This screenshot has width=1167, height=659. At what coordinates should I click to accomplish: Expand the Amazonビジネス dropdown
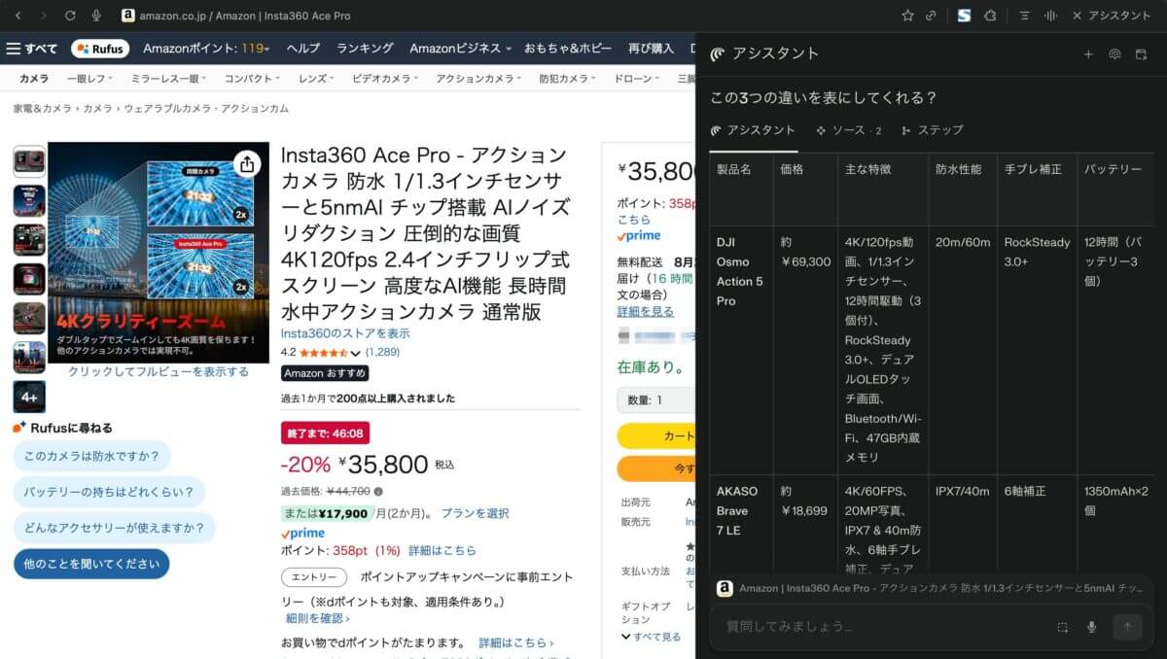pyautogui.click(x=462, y=49)
